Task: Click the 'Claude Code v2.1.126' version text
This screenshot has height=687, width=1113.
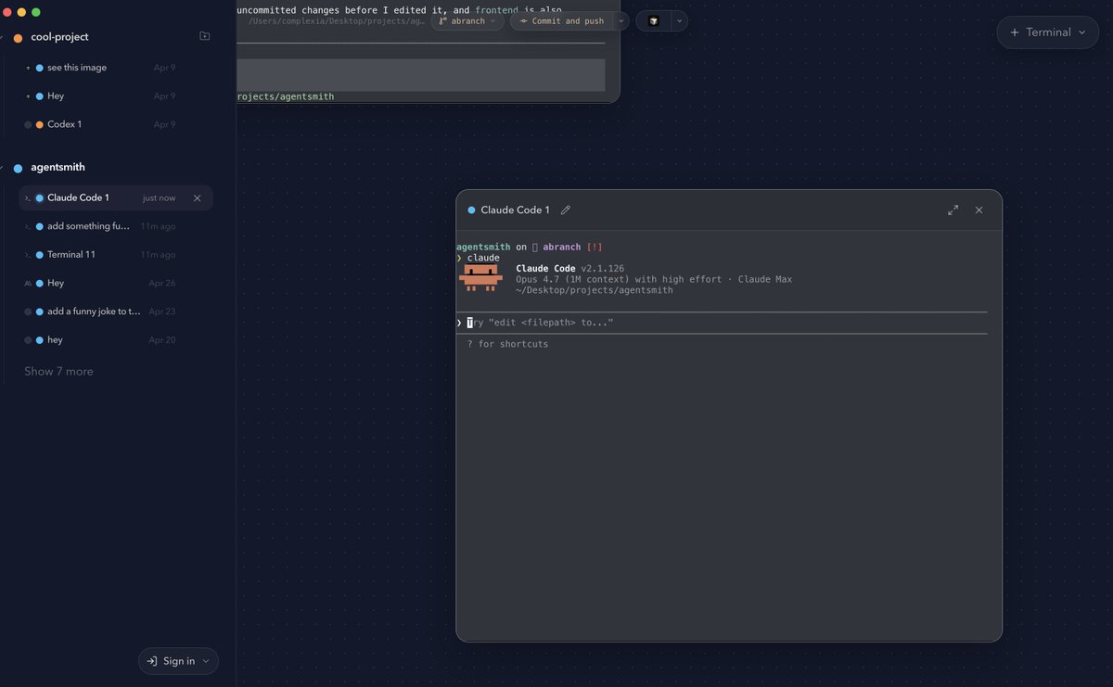Action: (x=572, y=269)
